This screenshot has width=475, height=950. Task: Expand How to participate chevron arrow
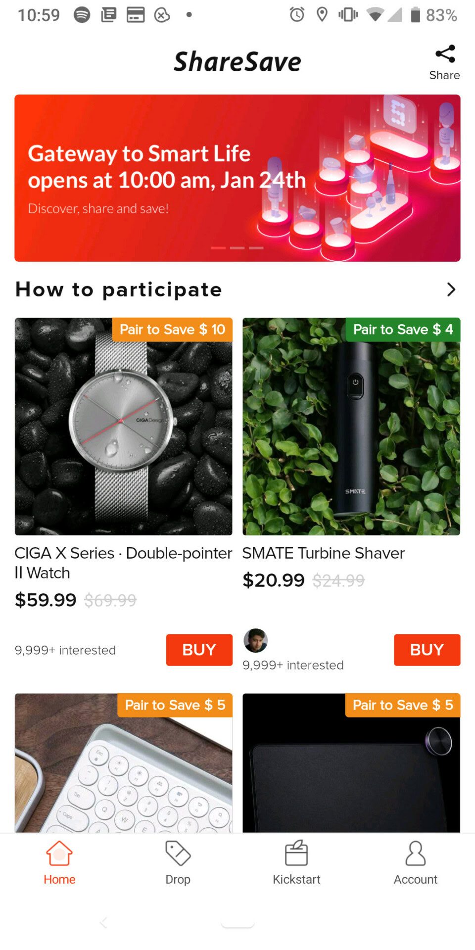click(451, 289)
